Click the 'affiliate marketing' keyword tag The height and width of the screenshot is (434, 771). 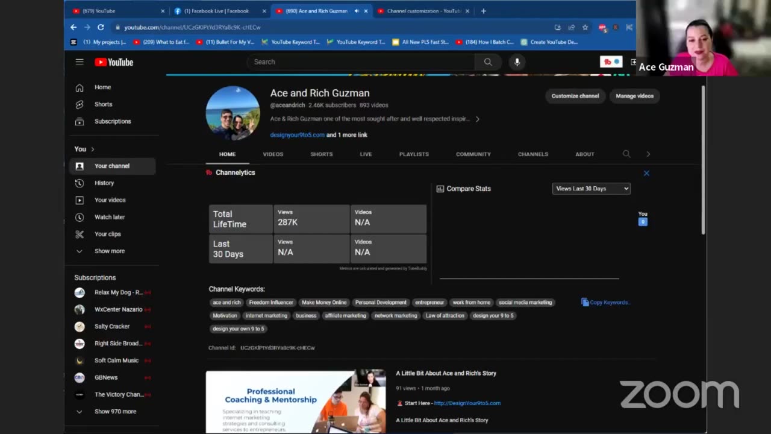345,316
